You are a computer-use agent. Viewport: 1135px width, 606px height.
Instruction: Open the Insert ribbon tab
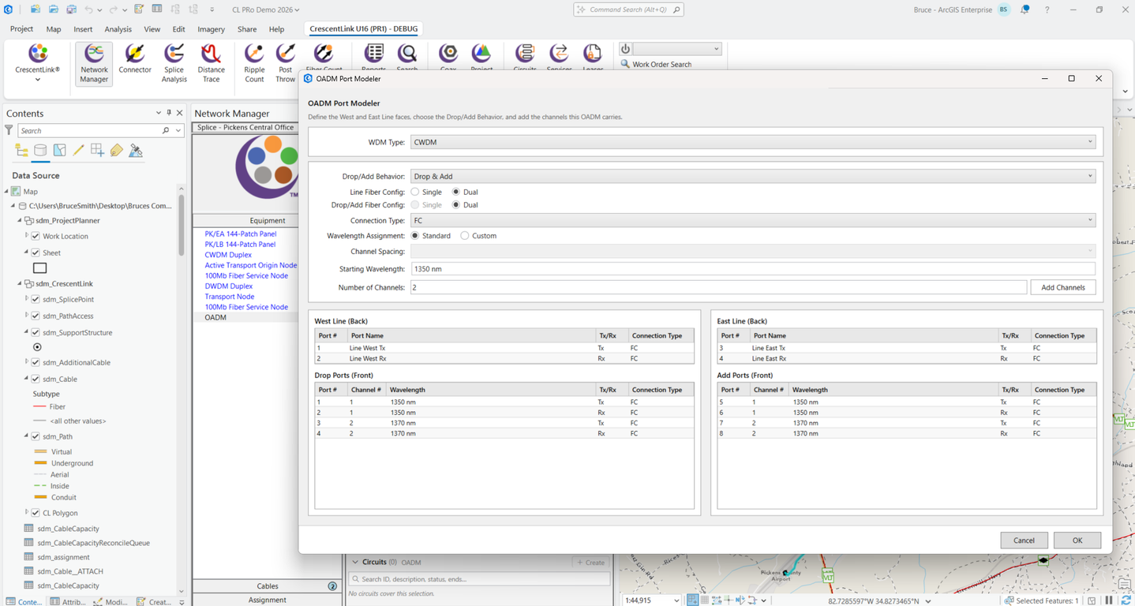click(83, 29)
